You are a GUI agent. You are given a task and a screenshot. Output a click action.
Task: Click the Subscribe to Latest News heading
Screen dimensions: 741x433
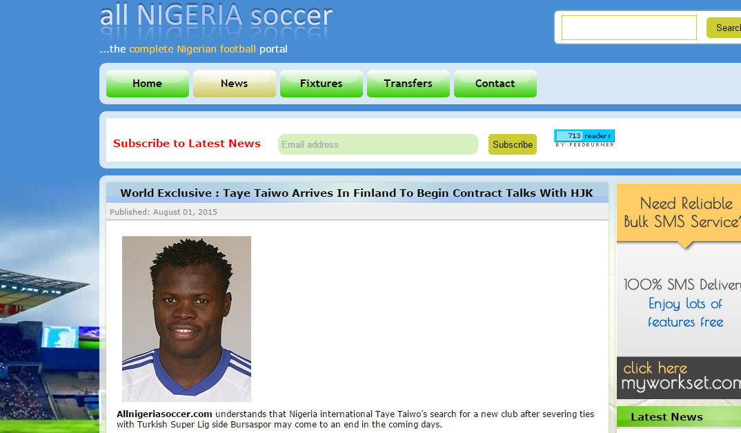click(x=187, y=144)
